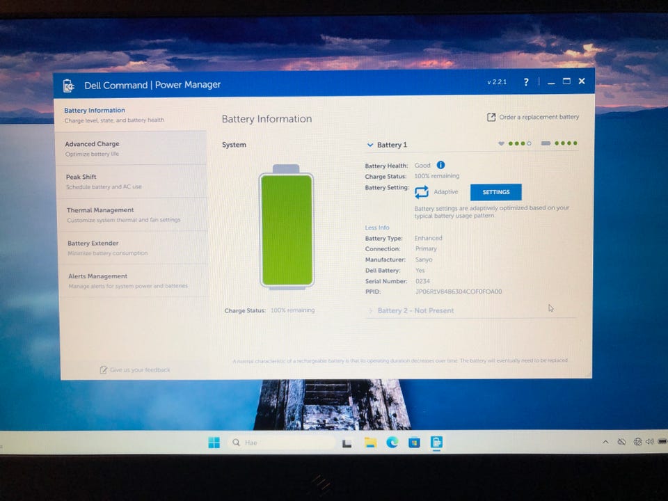Click the Dell Battery value Yes
Image resolution: width=668 pixels, height=501 pixels.
(x=420, y=270)
